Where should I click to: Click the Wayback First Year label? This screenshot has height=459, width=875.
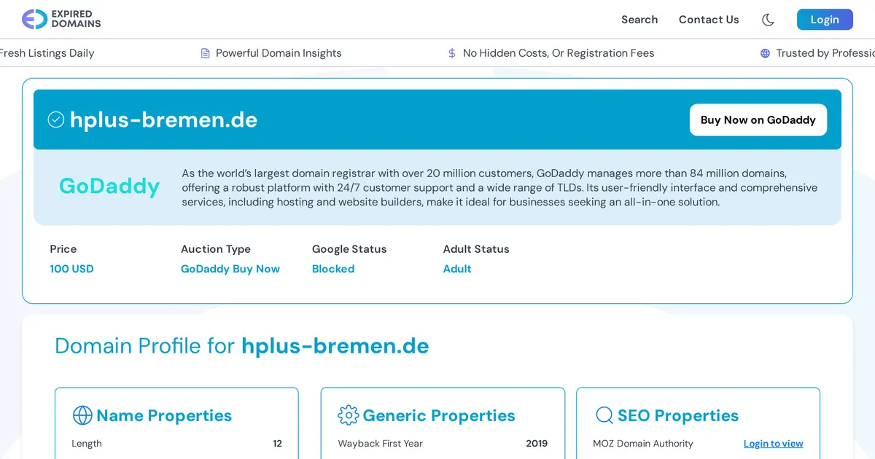tap(381, 444)
